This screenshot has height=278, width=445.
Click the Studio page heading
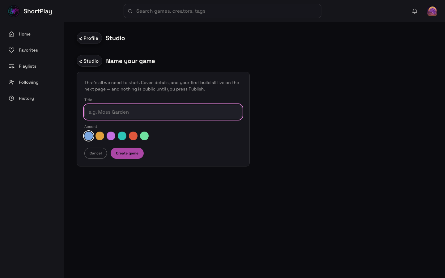pos(115,38)
